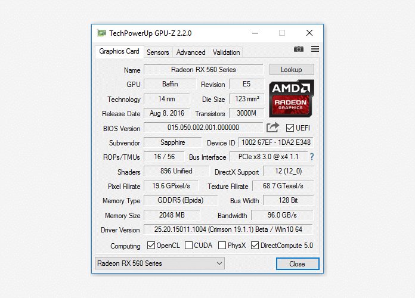
Task: Click the 'TechPowerUp GPU-Z 2.2.0' title text
Action: [x=150, y=33]
